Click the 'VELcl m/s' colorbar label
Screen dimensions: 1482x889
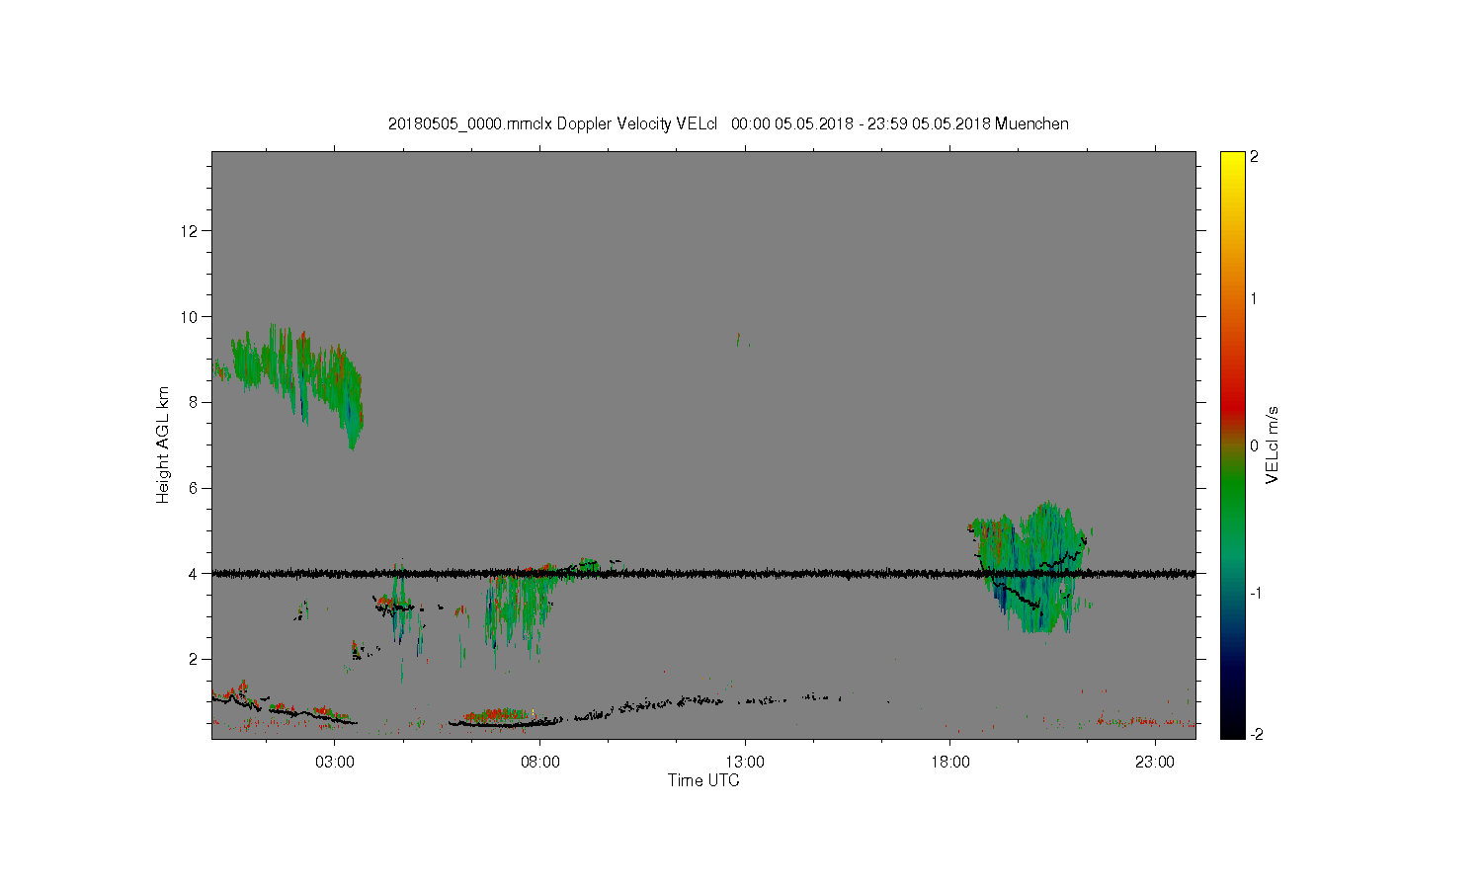(1273, 444)
